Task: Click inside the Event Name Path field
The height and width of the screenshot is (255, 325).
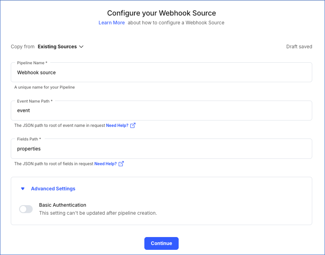Action: pos(161,111)
